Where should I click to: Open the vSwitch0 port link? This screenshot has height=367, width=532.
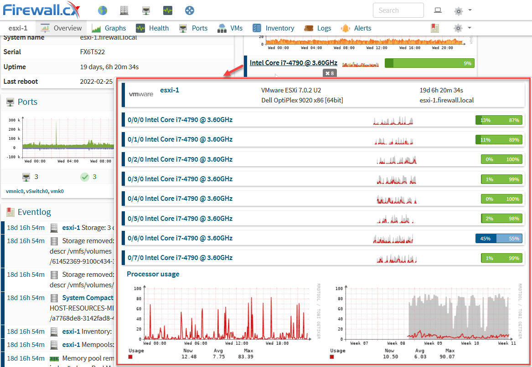tap(37, 191)
